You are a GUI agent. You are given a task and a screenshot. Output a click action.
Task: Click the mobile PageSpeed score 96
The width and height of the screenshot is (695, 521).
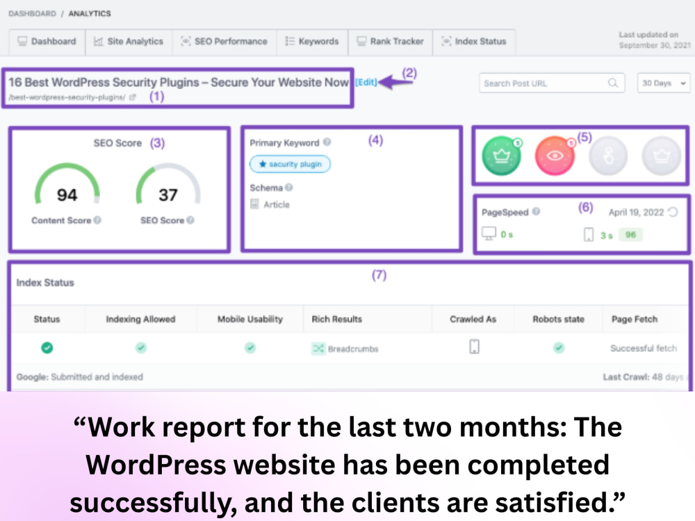[630, 235]
